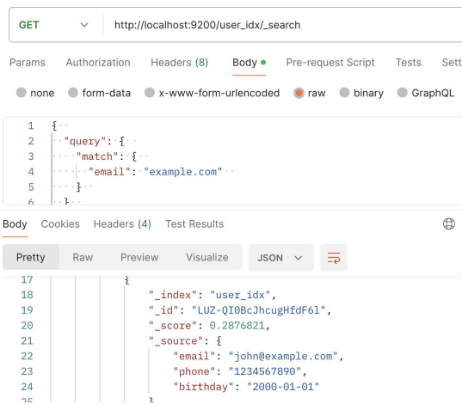Open the JSON format dropdown
The image size is (462, 404).
click(280, 258)
